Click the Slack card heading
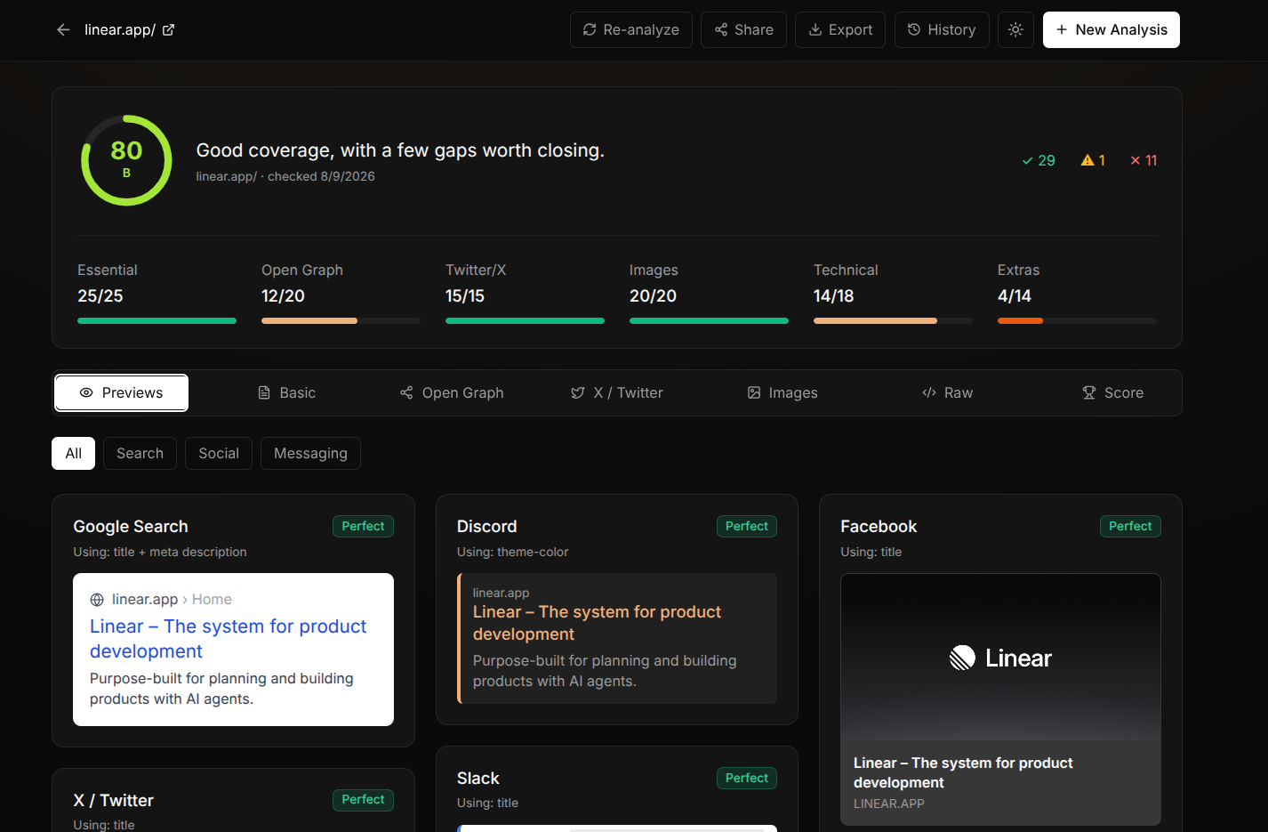 pyautogui.click(x=478, y=778)
